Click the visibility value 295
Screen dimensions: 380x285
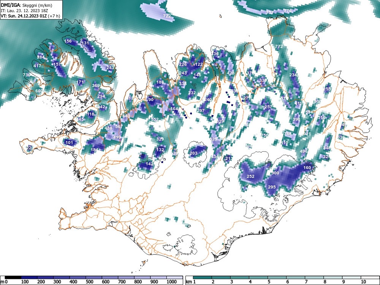(x=272, y=187)
